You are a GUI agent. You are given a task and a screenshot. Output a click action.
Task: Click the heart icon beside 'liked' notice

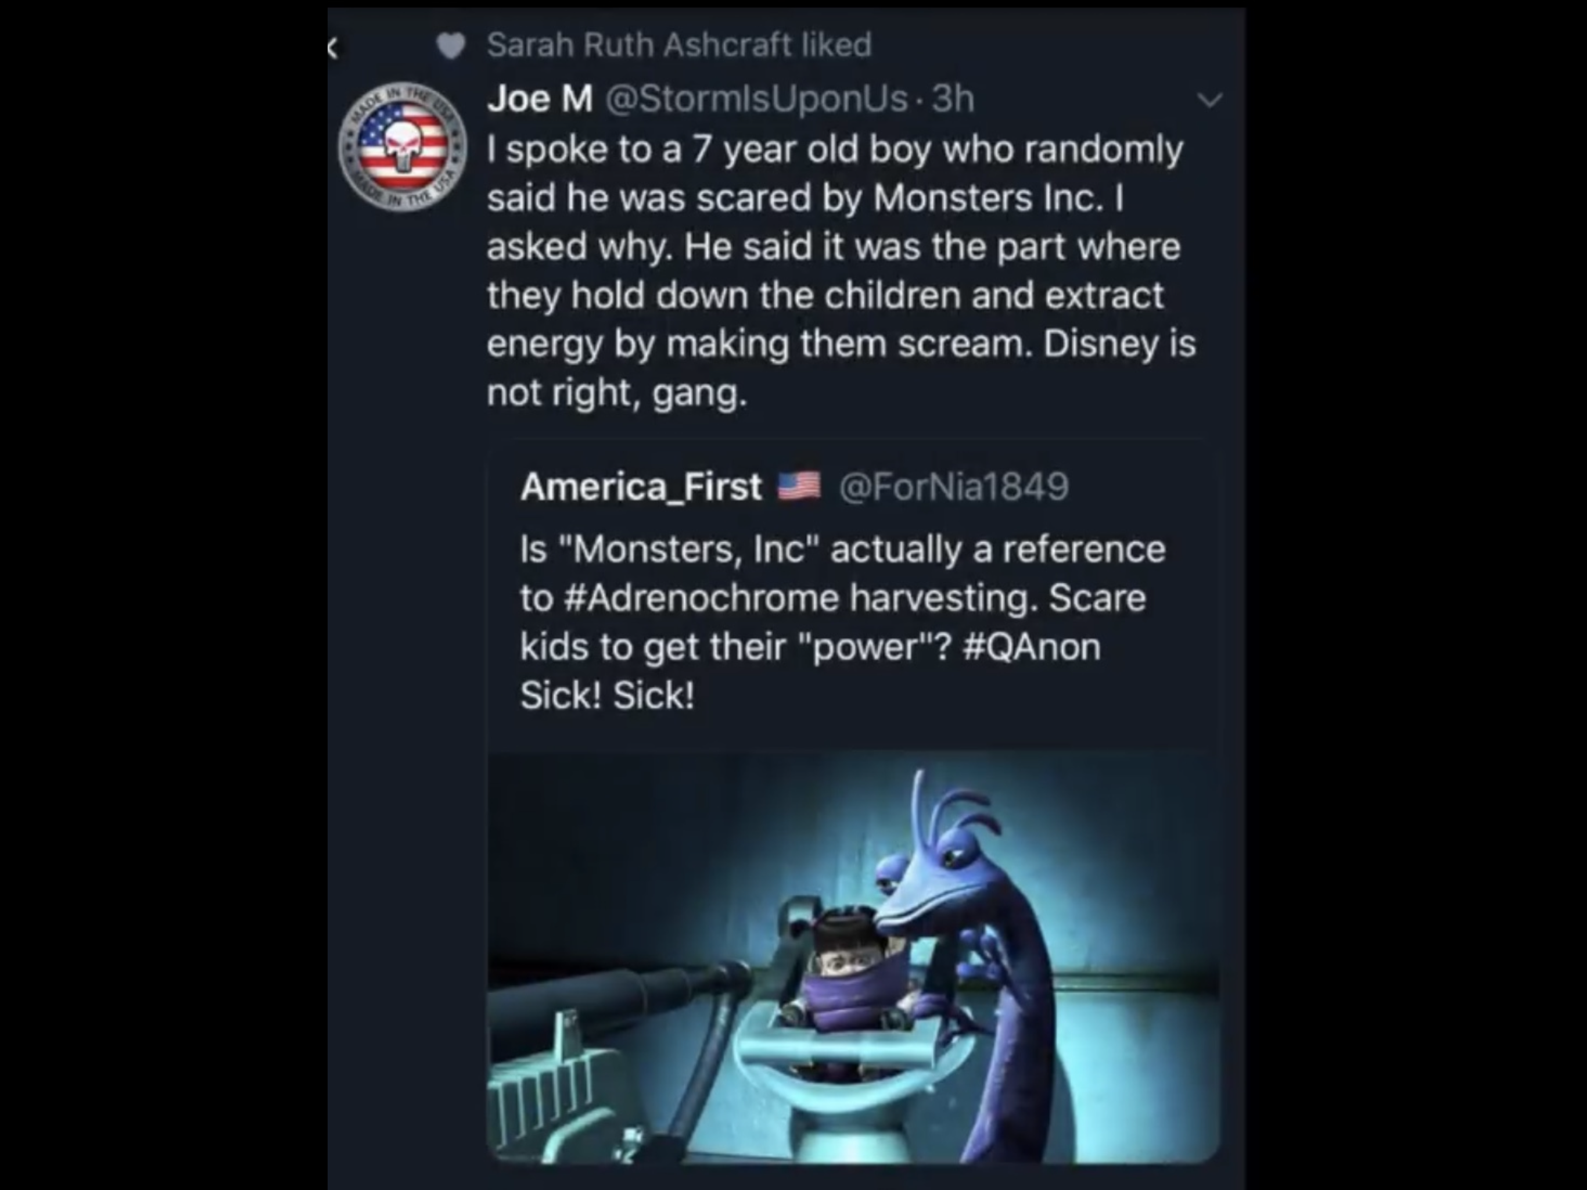point(451,46)
